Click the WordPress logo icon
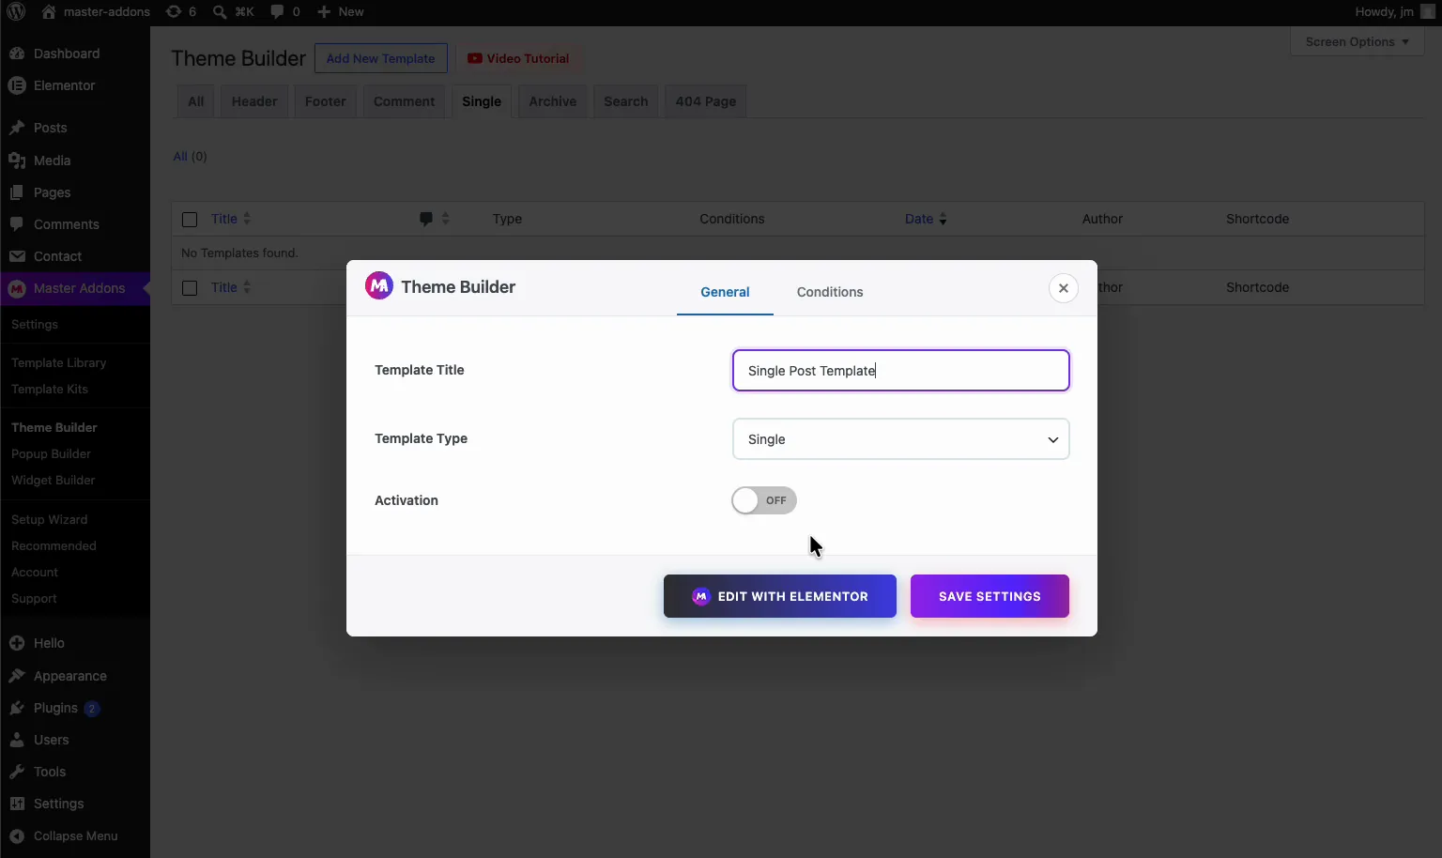Viewport: 1442px width, 858px height. click(x=16, y=12)
